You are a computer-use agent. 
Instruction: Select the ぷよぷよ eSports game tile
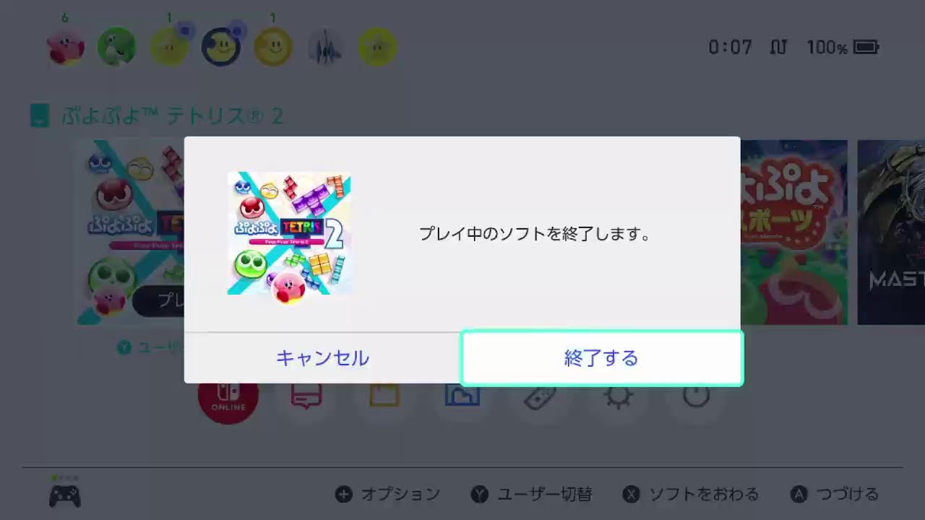(x=793, y=232)
